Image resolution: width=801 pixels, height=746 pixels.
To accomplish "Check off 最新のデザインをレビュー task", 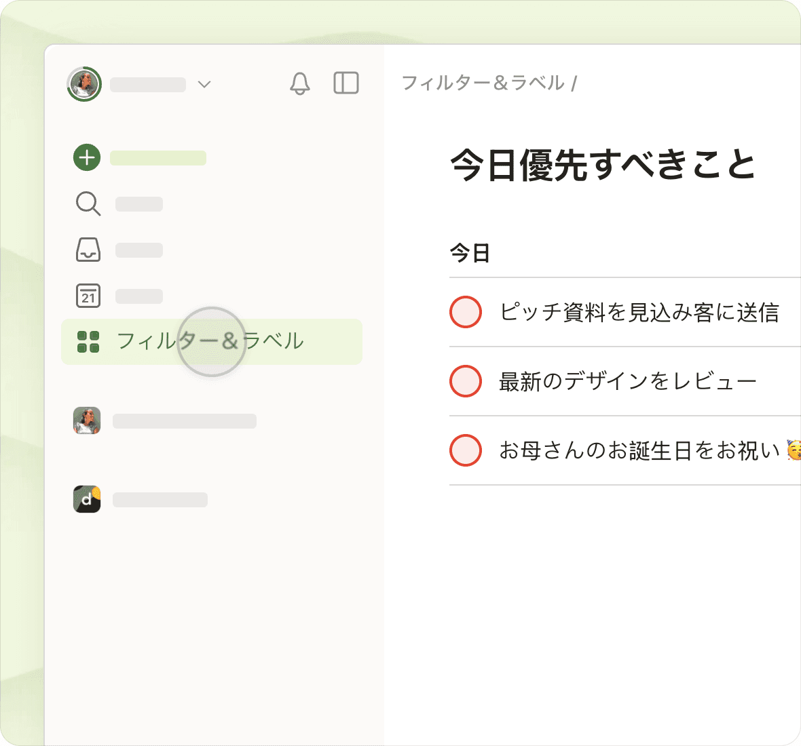I will pos(466,381).
